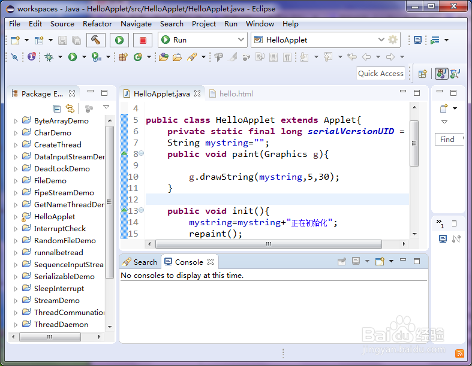Screen dimensions: 472x366
Task: Click the Open Perspective icon
Action: click(x=423, y=74)
